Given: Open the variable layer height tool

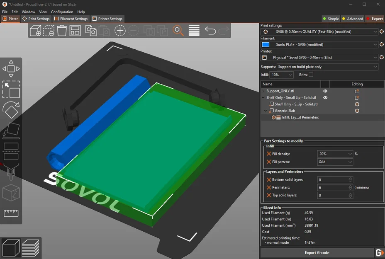Looking at the screenshot, I should point(194,31).
